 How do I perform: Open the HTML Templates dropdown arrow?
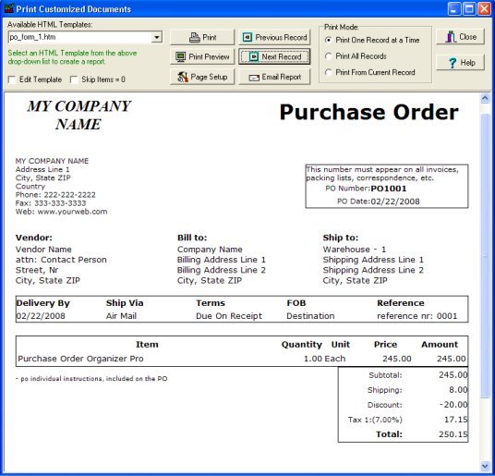[157, 37]
